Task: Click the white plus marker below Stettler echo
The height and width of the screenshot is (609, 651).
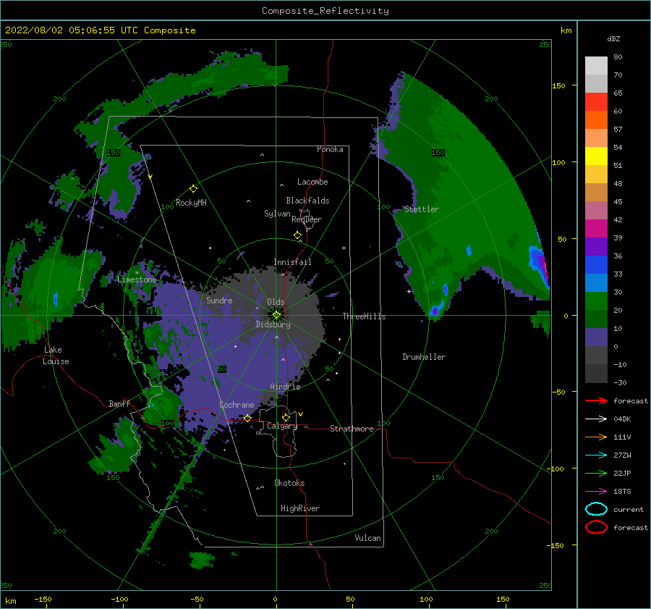Action: tap(409, 291)
